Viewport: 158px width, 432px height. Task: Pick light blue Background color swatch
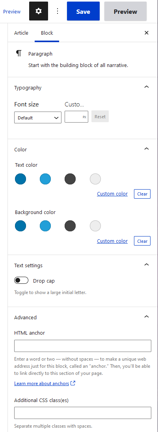tap(45, 226)
